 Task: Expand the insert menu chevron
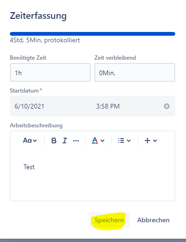click(x=155, y=141)
